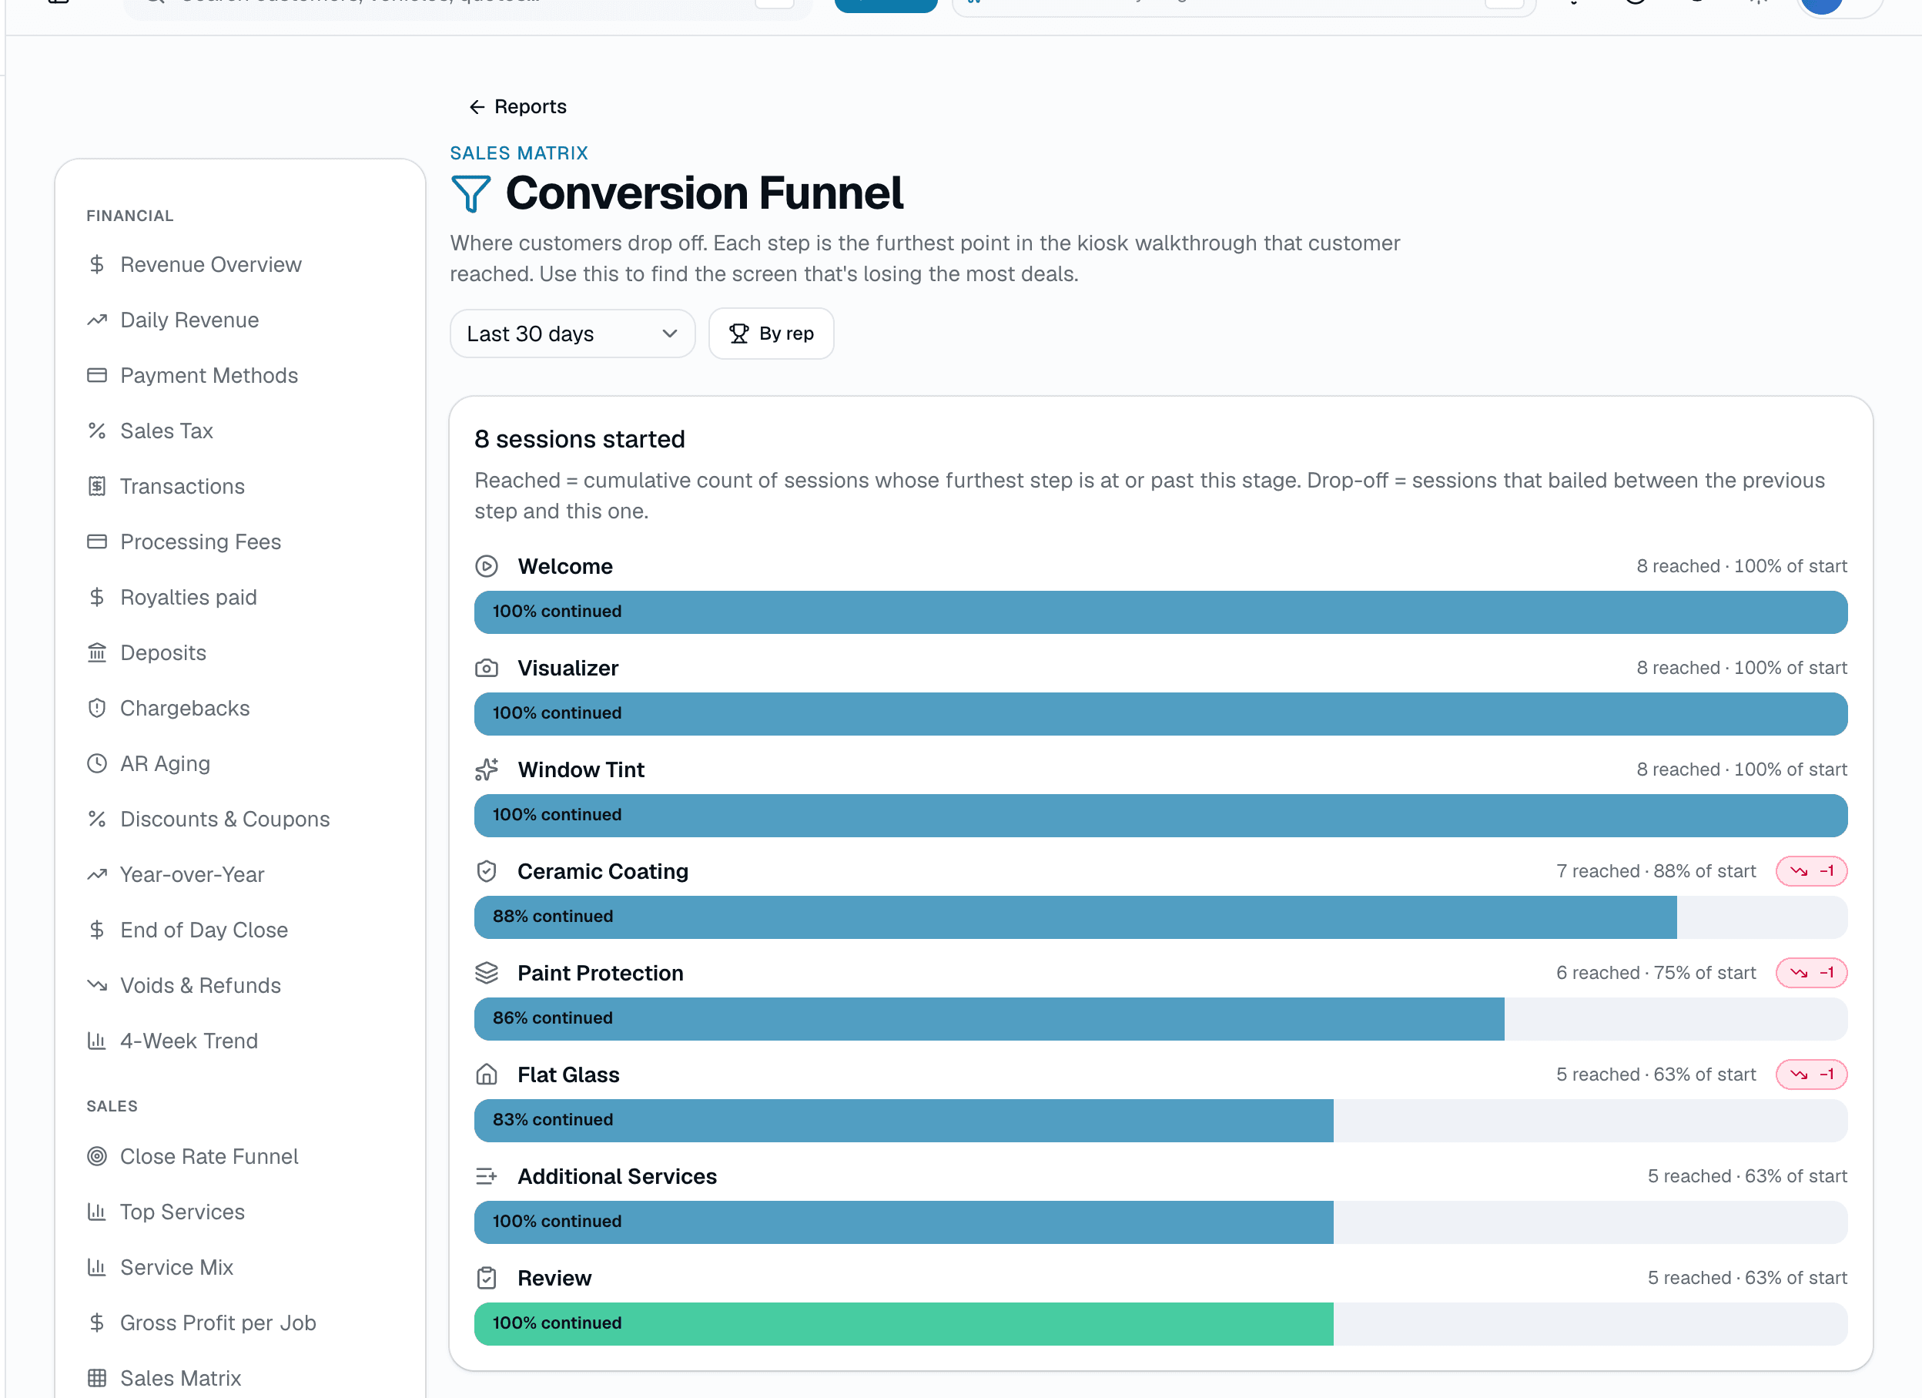Click the Paint Protection layers icon

tap(487, 974)
